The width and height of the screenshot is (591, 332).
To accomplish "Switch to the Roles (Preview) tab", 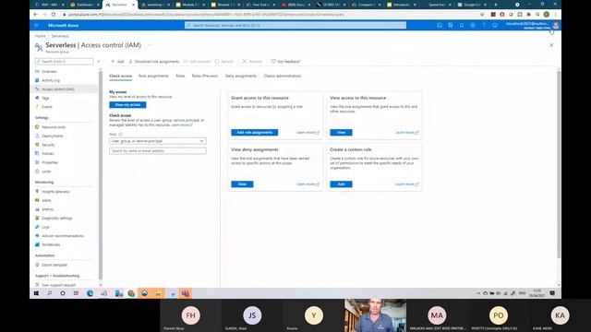I will pos(205,76).
